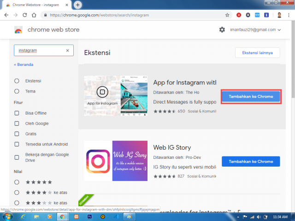The height and width of the screenshot is (221, 295).
Task: Click the Ekstensi lainnya button
Action: tap(257, 52)
